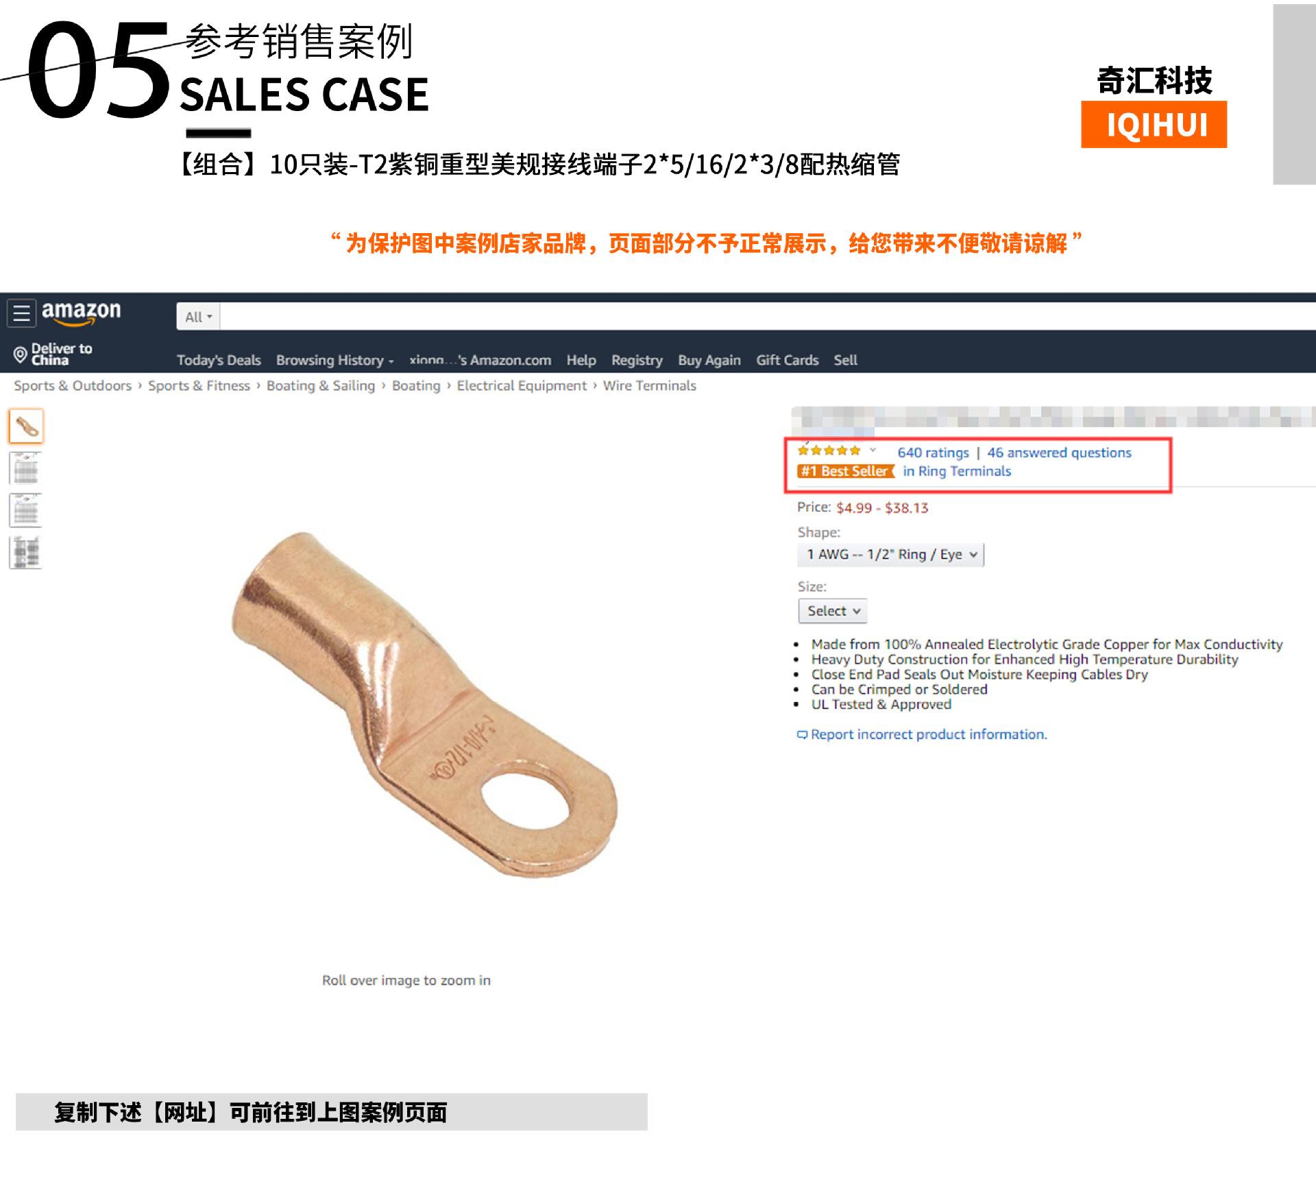Image resolution: width=1316 pixels, height=1184 pixels.
Task: Open Gift Cards in navigation bar
Action: 788,360
